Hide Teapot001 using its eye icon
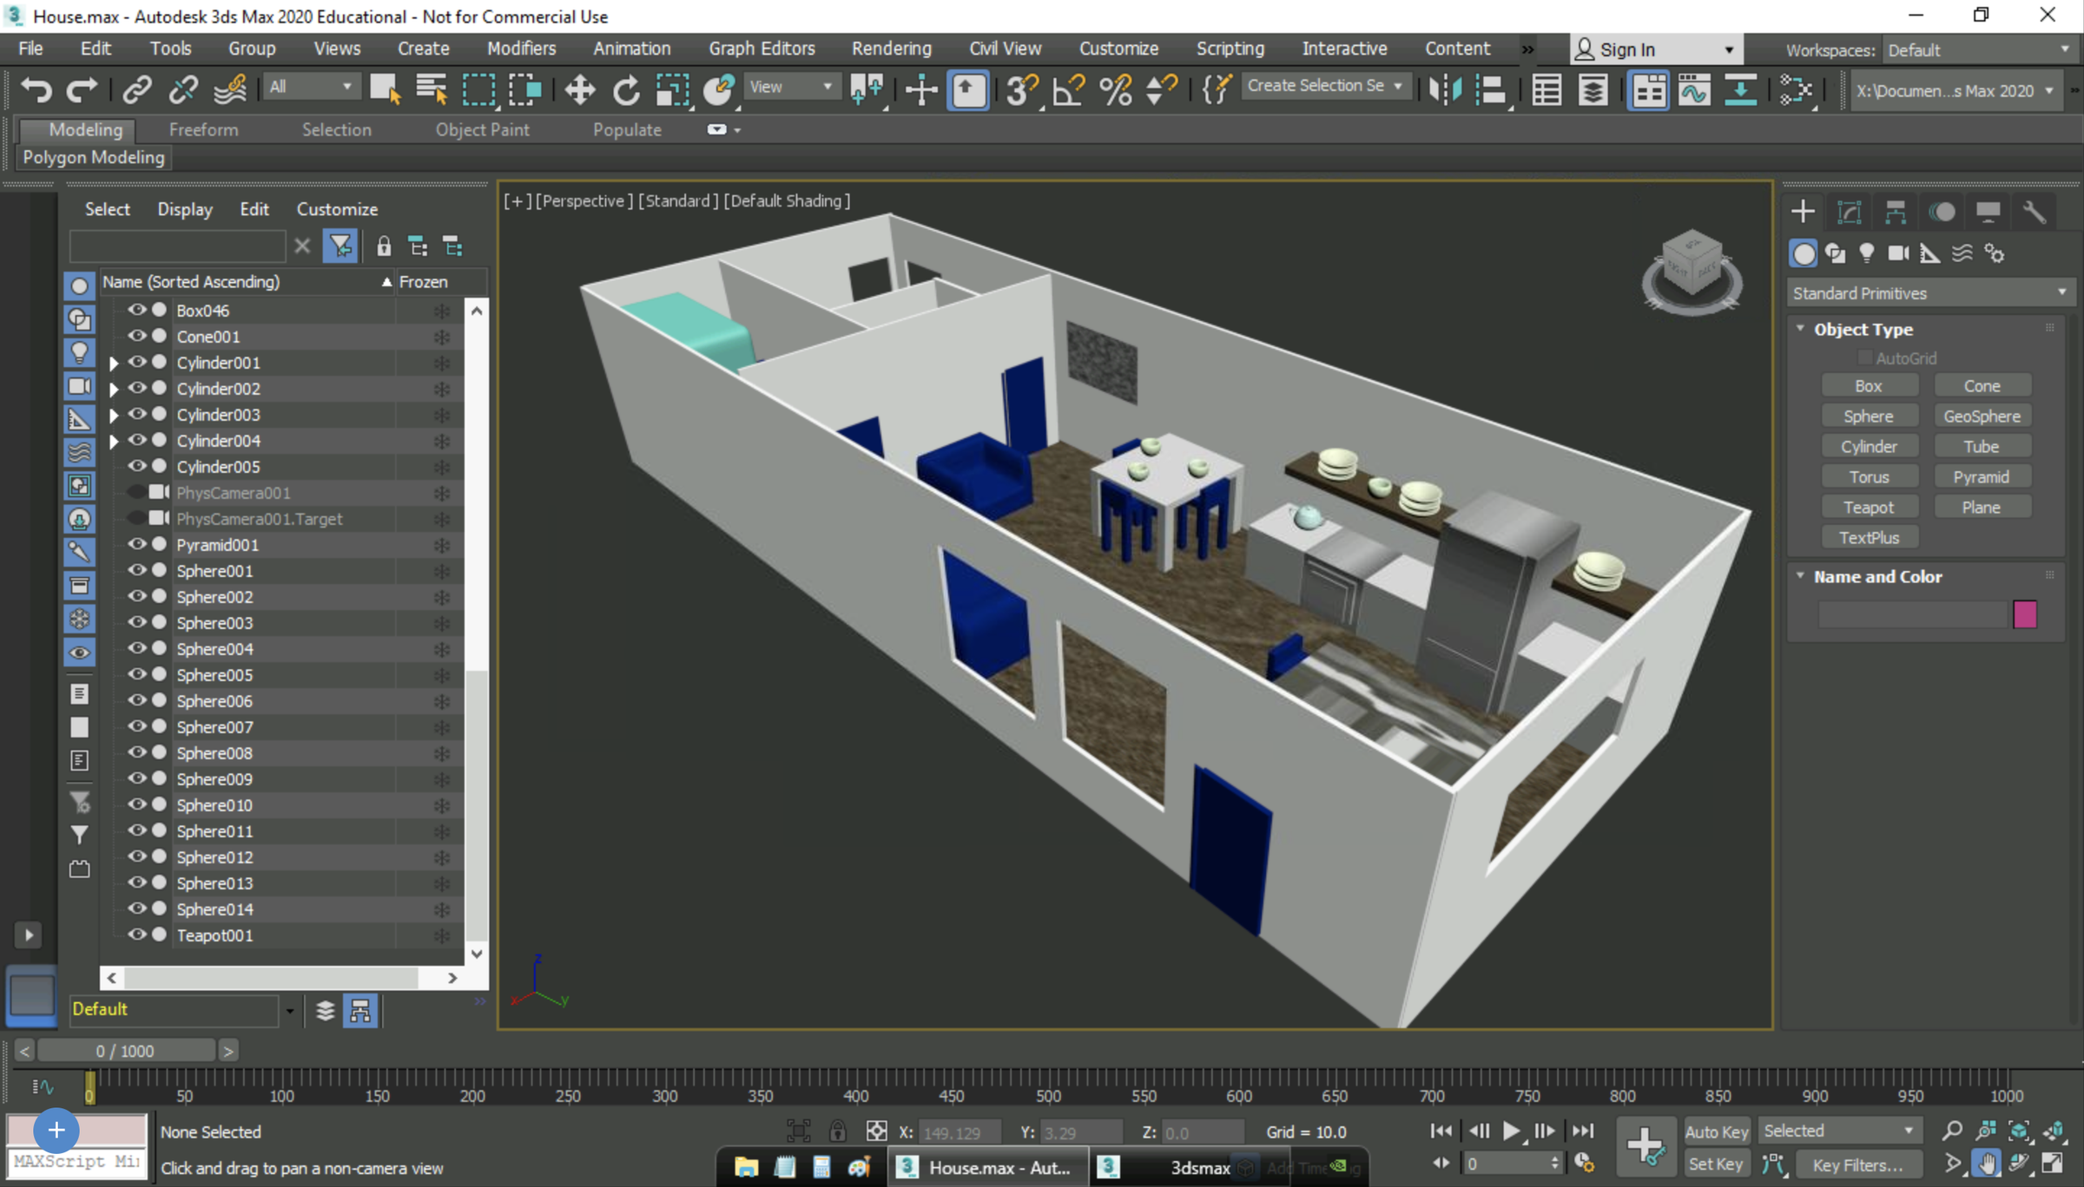This screenshot has width=2084, height=1187. (x=136, y=935)
